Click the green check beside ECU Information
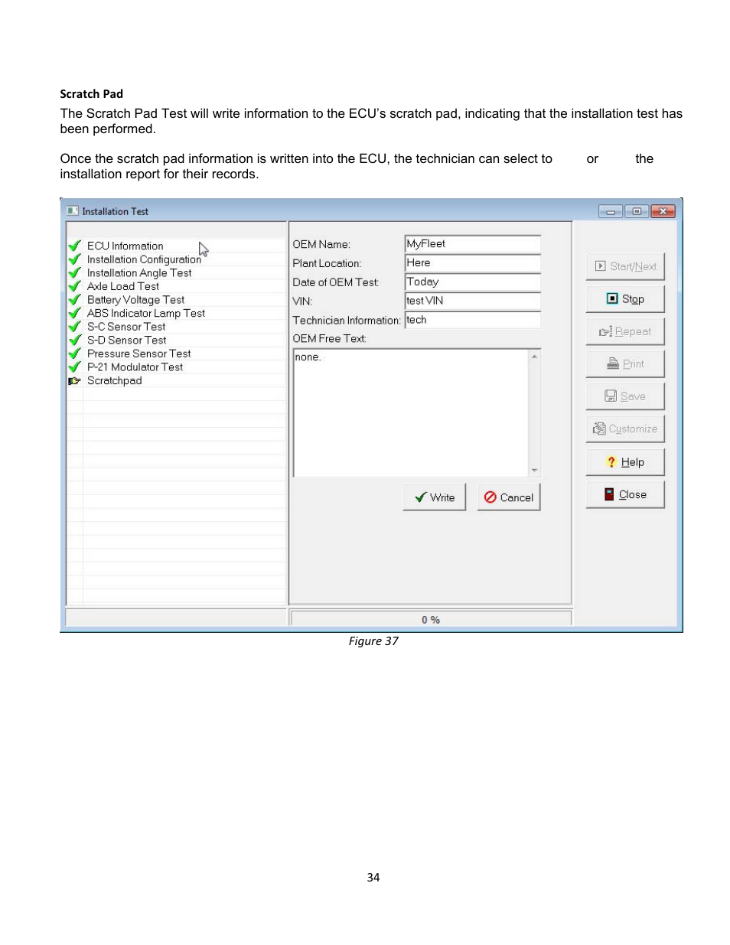The height and width of the screenshot is (945, 730). point(74,246)
